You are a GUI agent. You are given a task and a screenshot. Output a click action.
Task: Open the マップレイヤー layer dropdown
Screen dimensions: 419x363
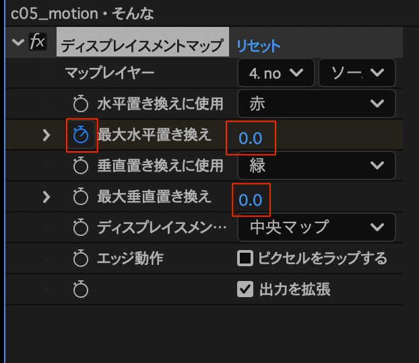(x=276, y=73)
